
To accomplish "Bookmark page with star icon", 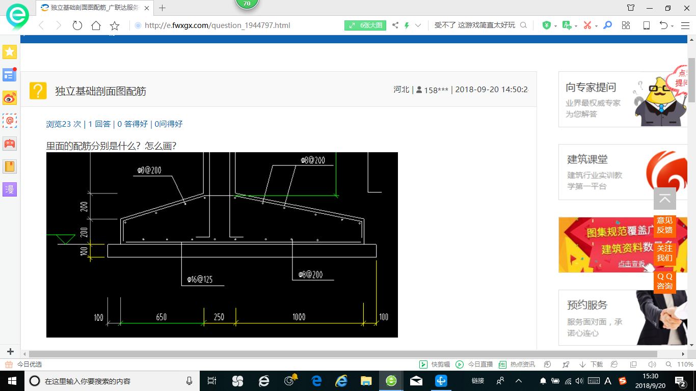I will (115, 25).
